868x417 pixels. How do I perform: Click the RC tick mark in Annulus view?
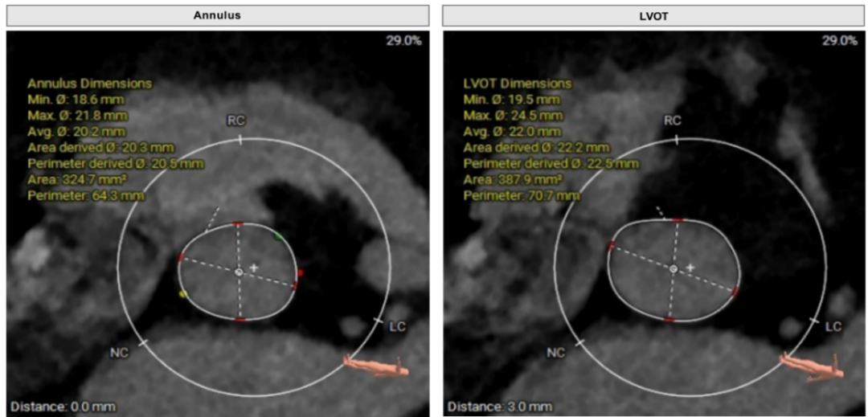pyautogui.click(x=240, y=139)
